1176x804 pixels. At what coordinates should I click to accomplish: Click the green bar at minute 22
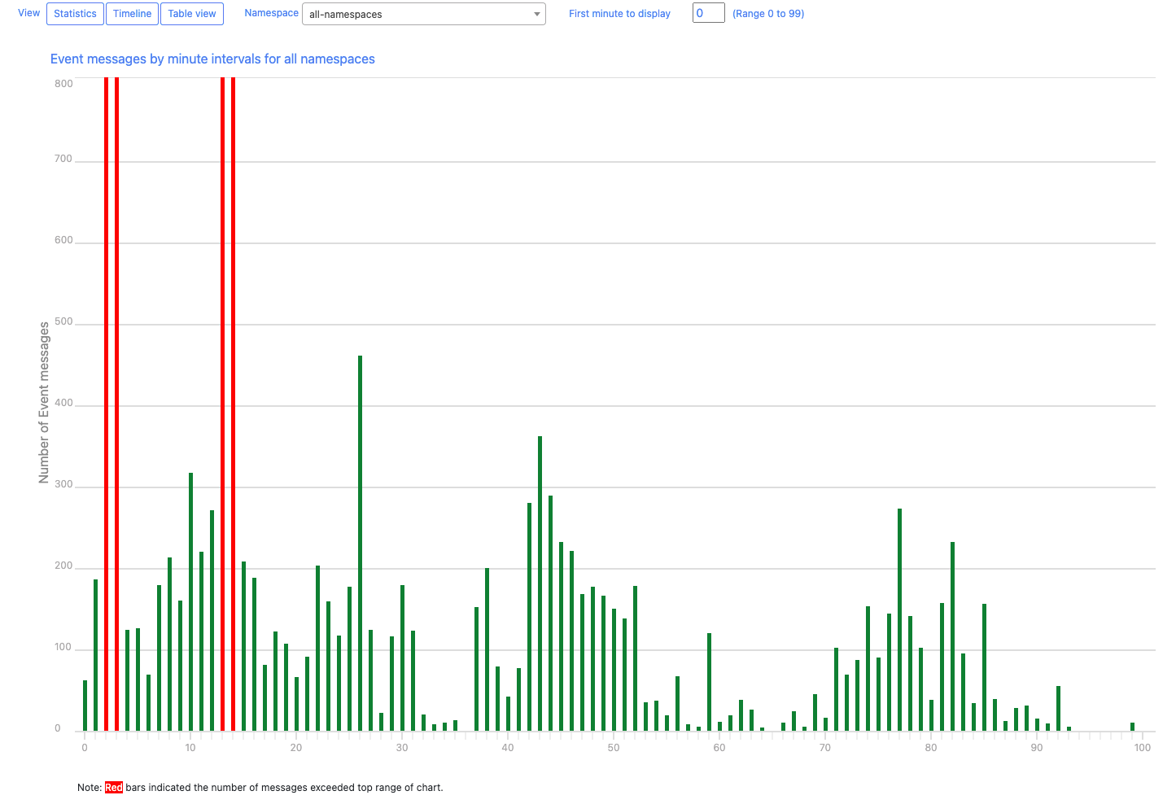pyautogui.click(x=317, y=648)
